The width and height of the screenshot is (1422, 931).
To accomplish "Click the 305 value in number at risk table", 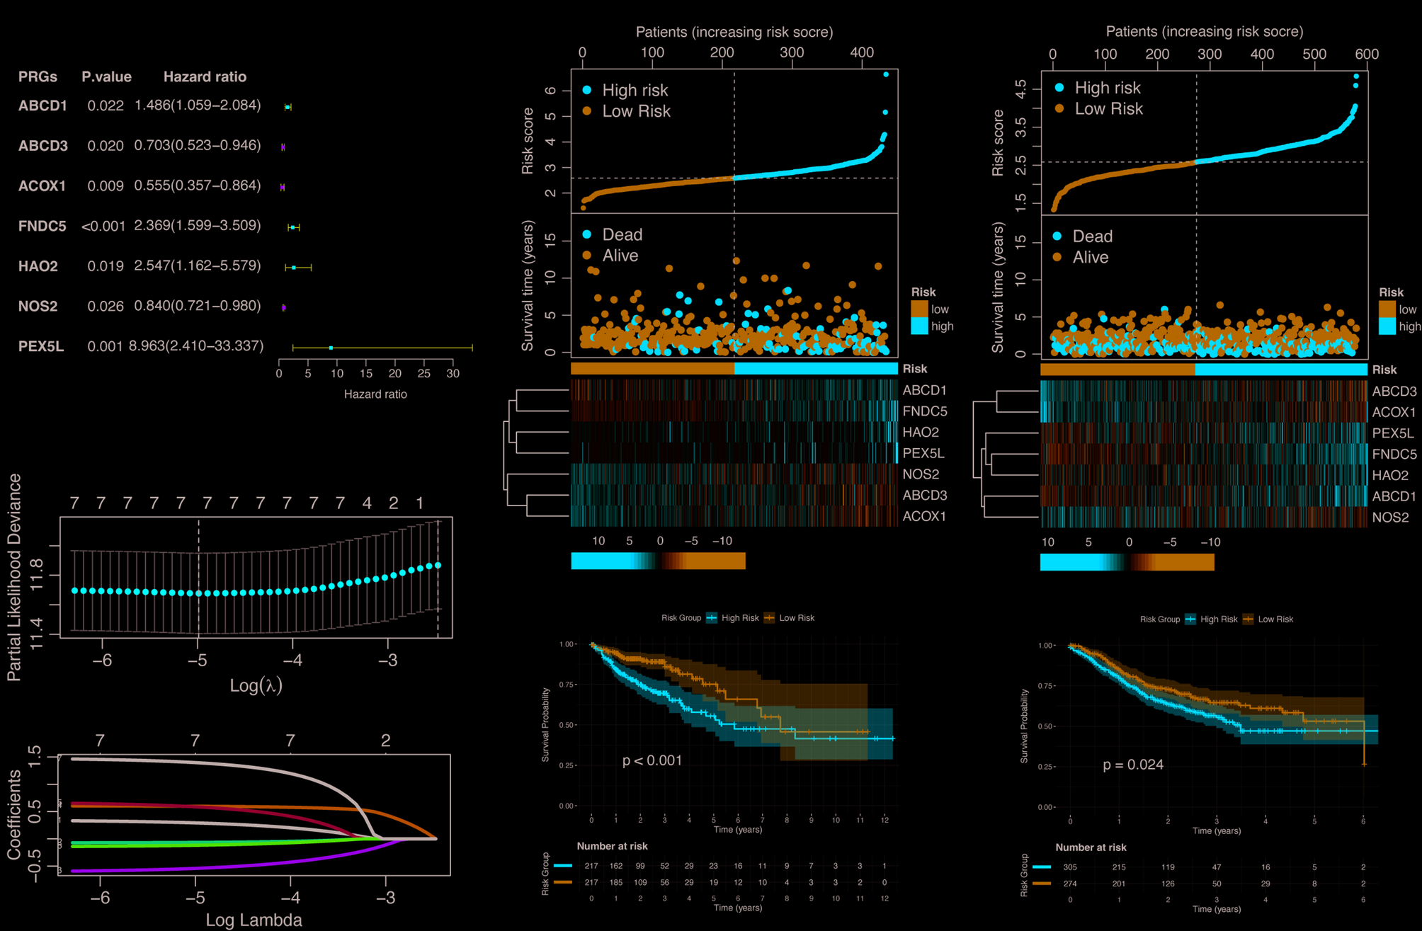I will 1070,867.
